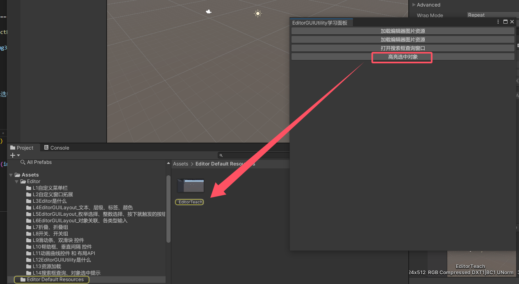Click the sun gizmo in the Scene view
This screenshot has height=284, width=519.
(257, 13)
